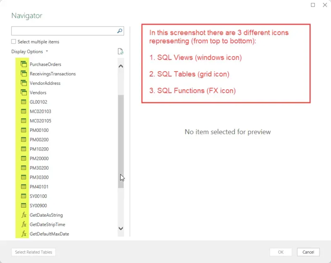Click the Select Related Tables button
Image resolution: width=331 pixels, height=263 pixels.
click(34, 252)
